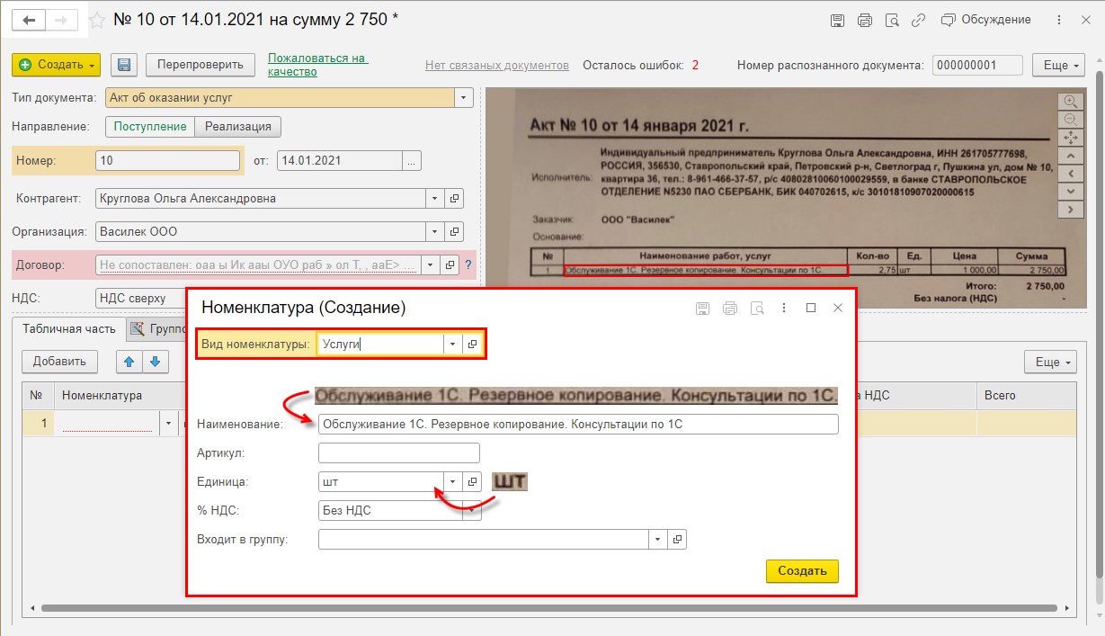
Task: Switch to Табличная часть tab
Action: click(69, 329)
